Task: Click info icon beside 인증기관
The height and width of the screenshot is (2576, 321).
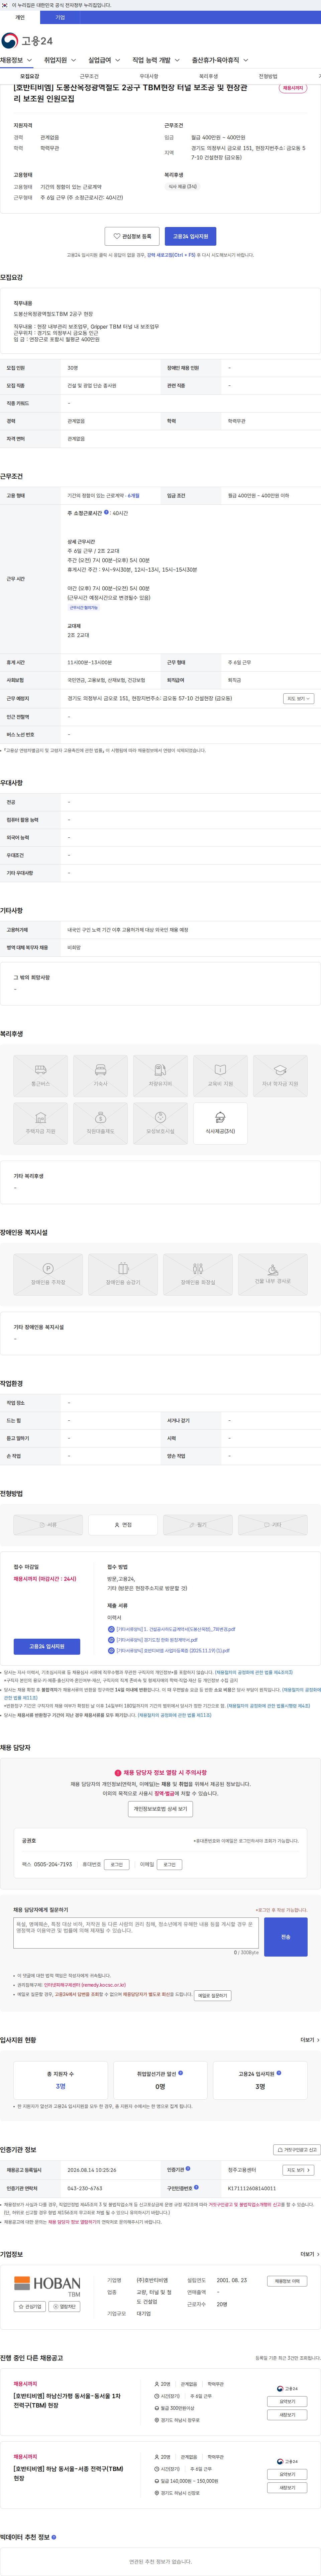Action: [x=188, y=2169]
